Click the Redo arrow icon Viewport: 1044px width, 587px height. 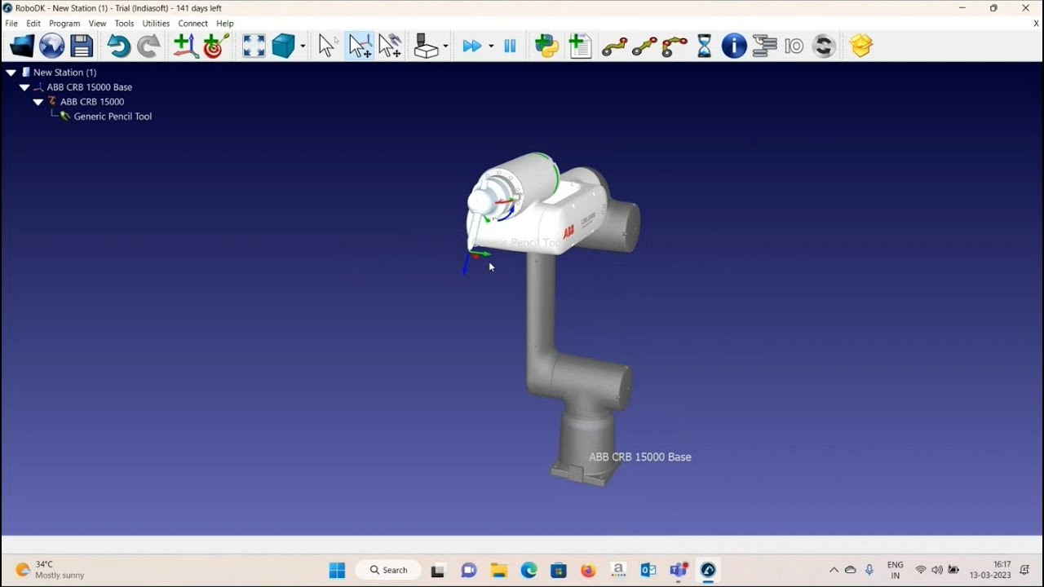click(148, 46)
